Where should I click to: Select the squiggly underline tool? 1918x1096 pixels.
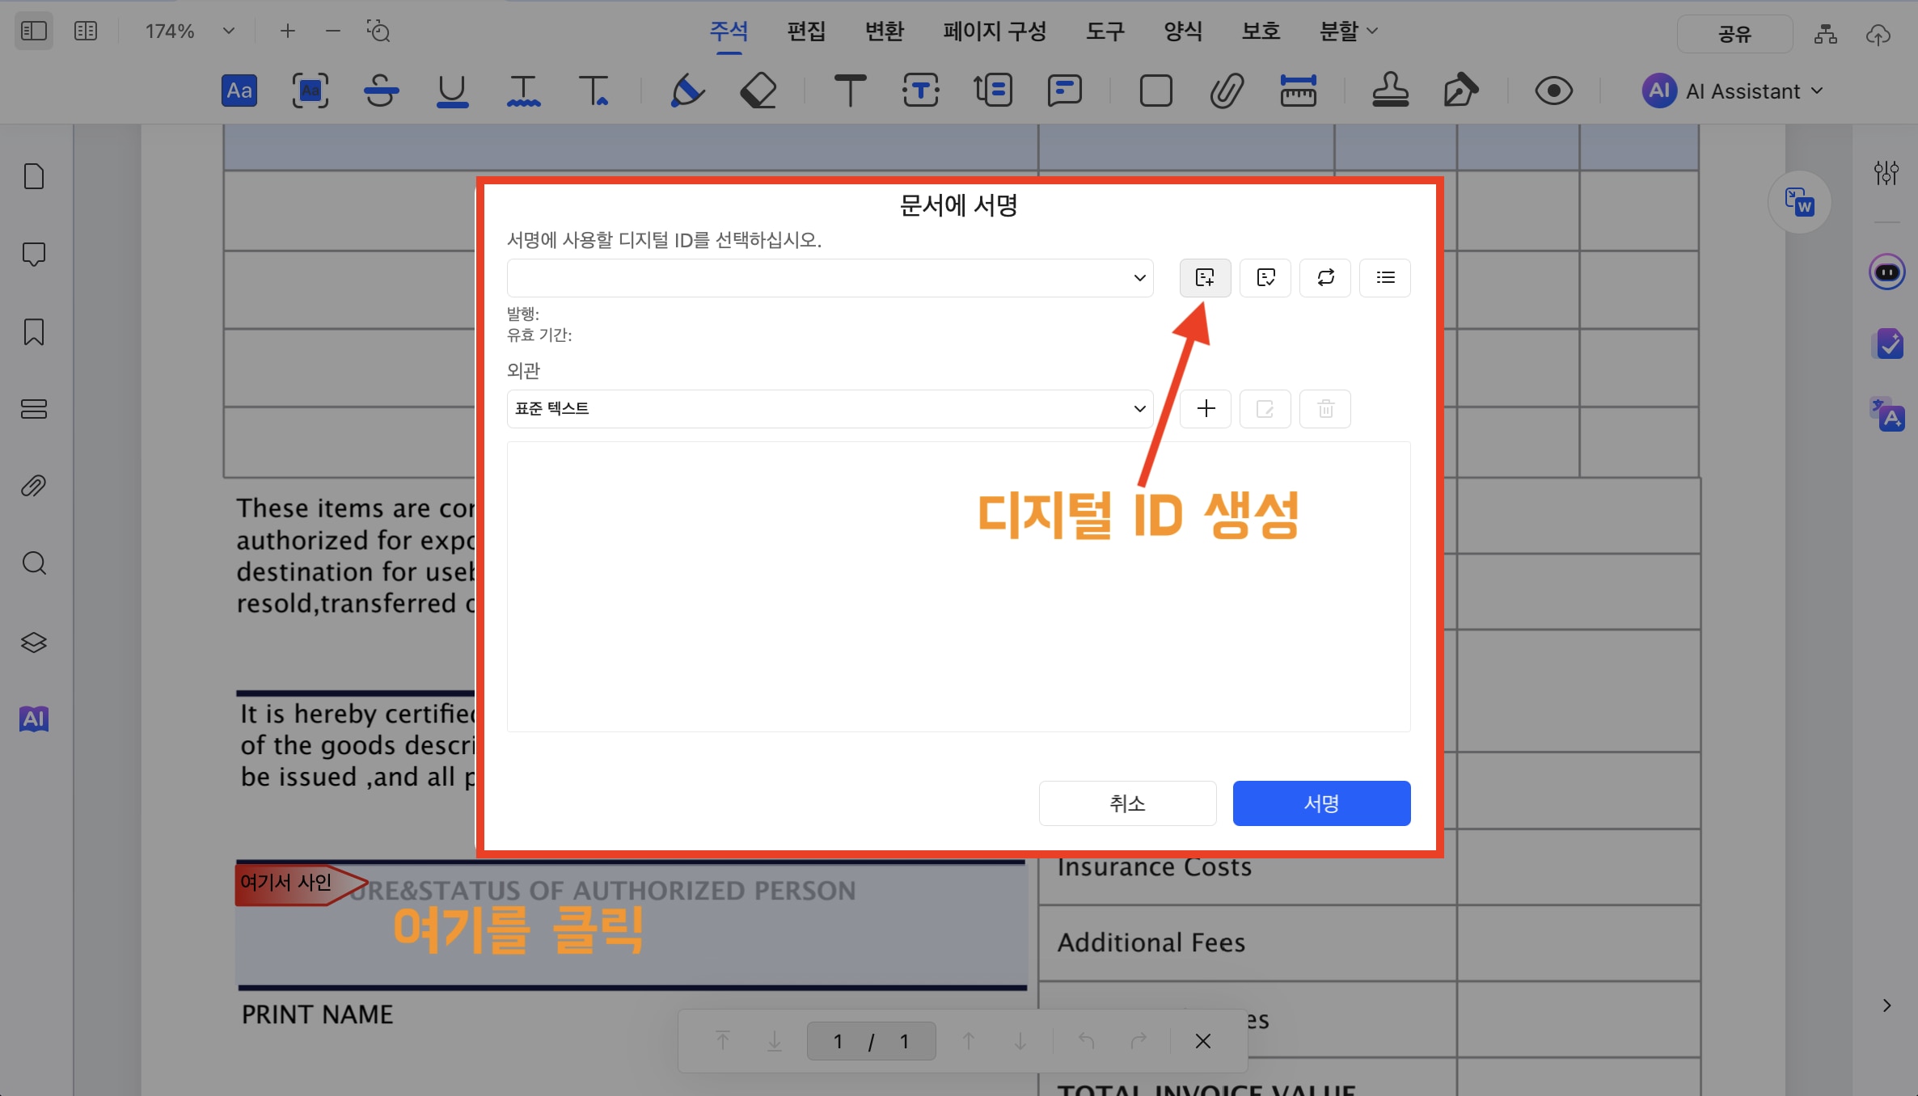tap(523, 91)
